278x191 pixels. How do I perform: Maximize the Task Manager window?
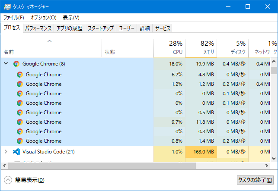(x=248, y=7)
